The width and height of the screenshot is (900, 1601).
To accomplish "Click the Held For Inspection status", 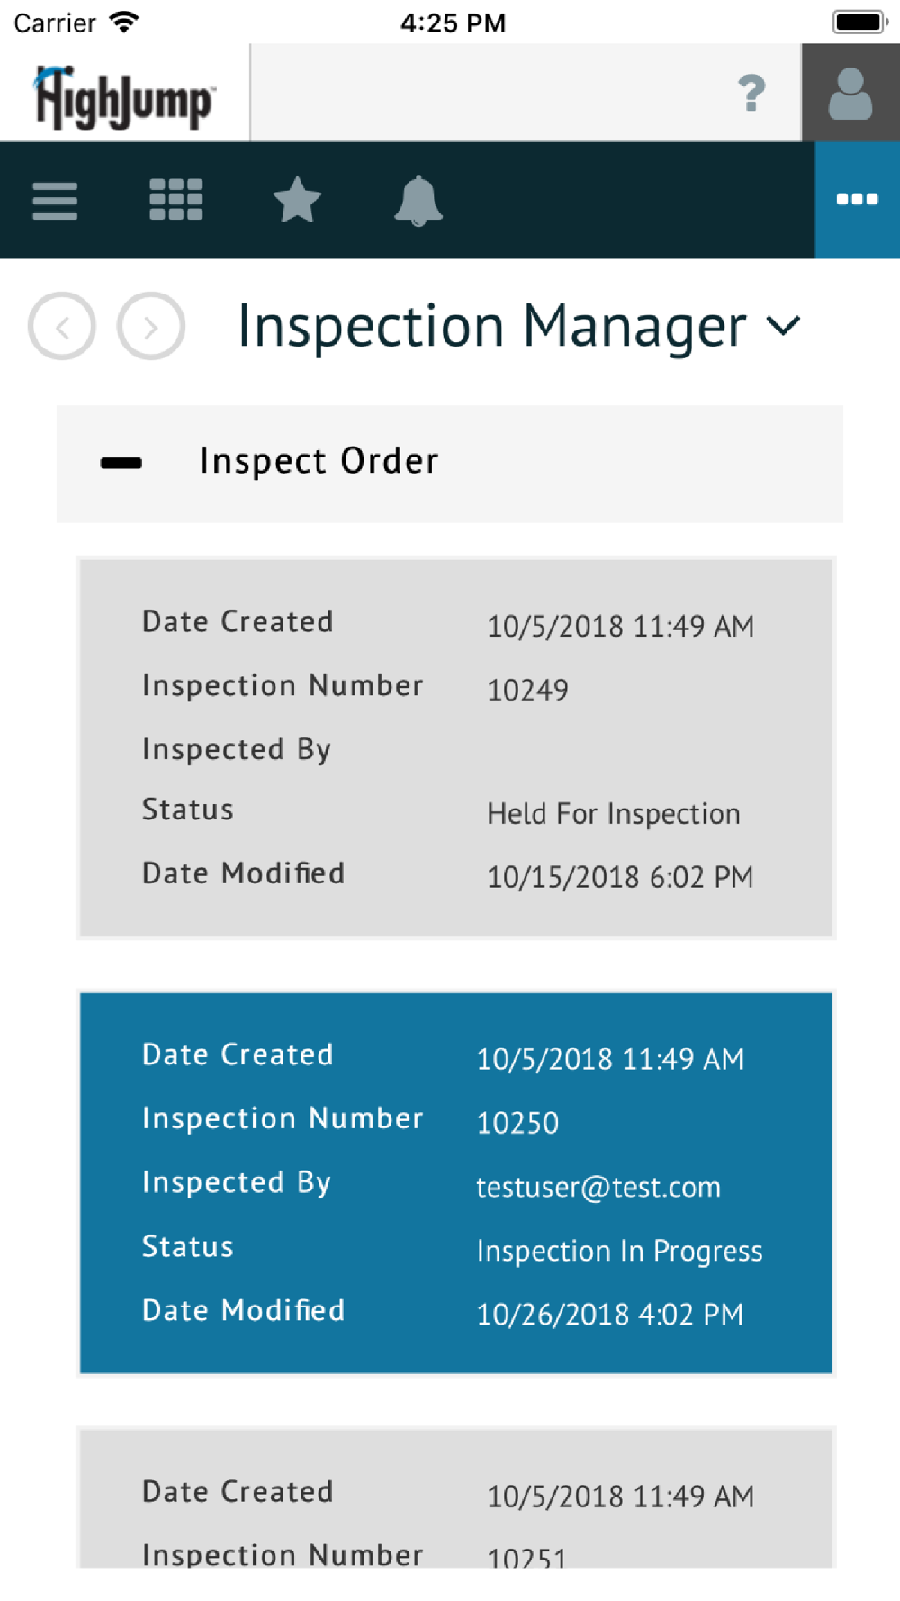I will pyautogui.click(x=614, y=814).
